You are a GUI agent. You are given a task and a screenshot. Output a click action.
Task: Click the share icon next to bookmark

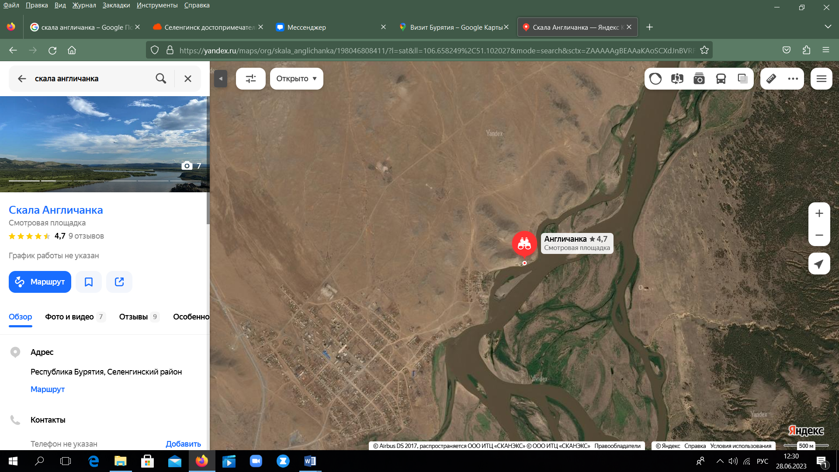[119, 282]
